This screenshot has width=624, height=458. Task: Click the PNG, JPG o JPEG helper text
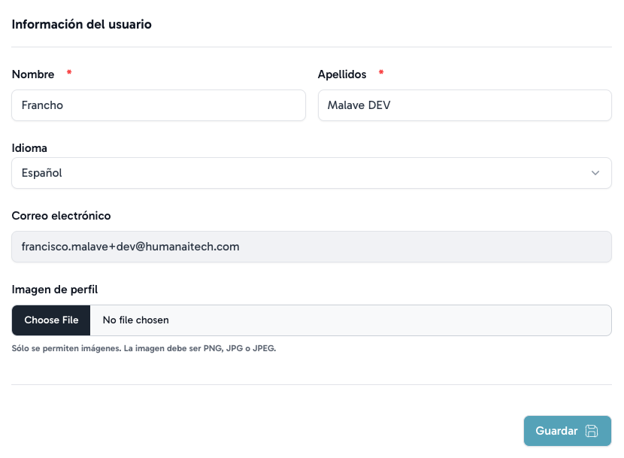click(143, 349)
